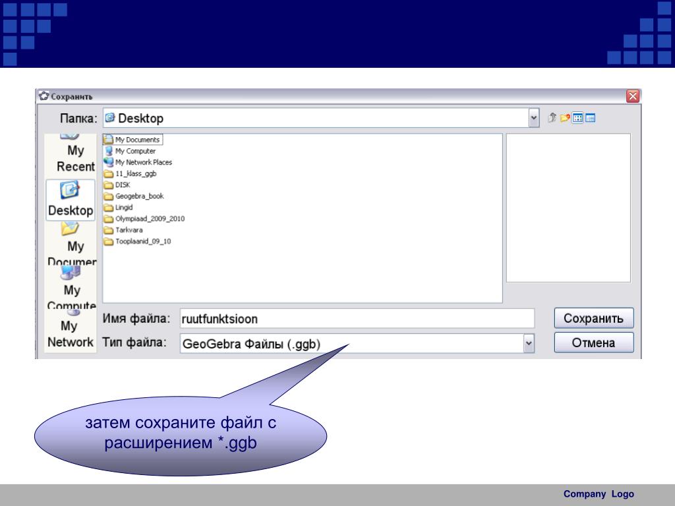This screenshot has width=675, height=506.
Task: Open My Documents shortcut in sidebar
Action: point(71,243)
